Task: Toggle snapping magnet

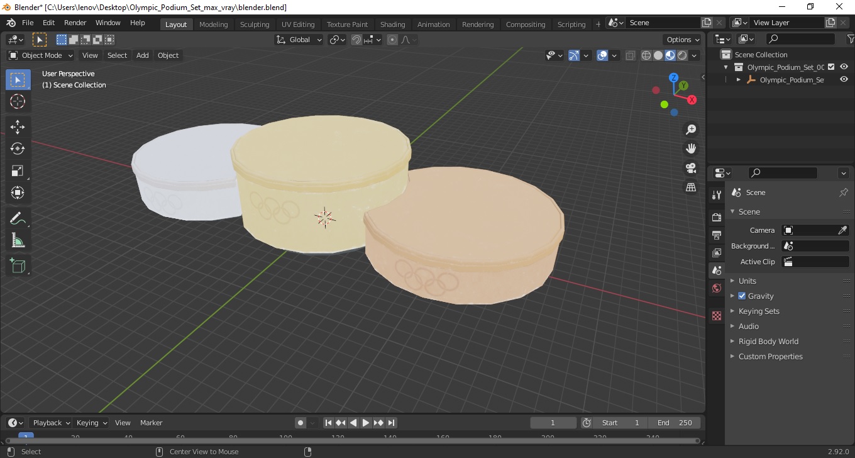Action: (356, 40)
